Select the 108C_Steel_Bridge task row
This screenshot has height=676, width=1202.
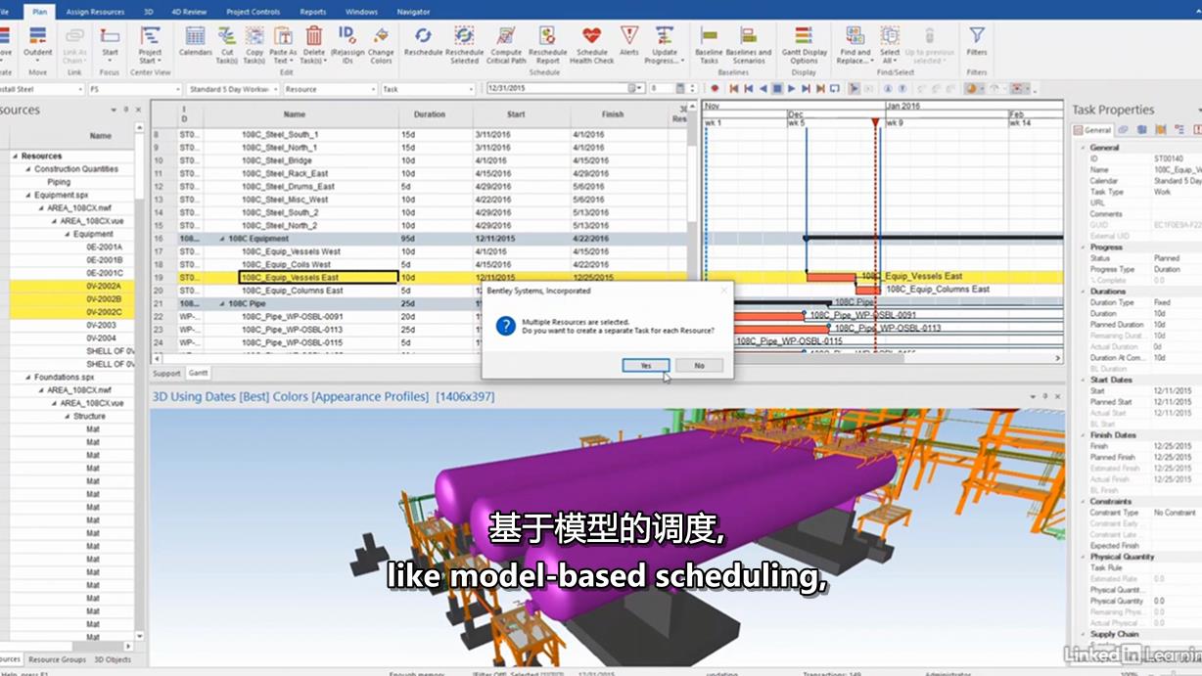click(421, 160)
